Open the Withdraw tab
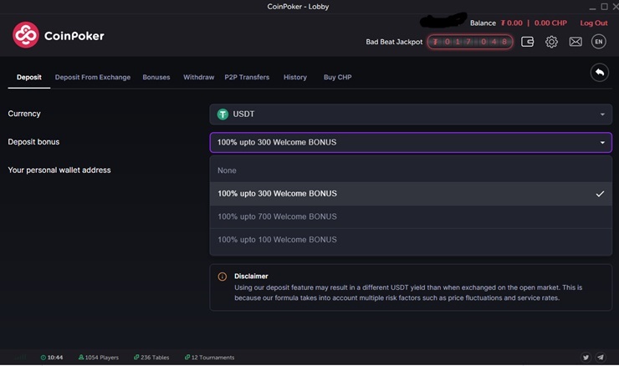619x366 pixels. point(198,78)
